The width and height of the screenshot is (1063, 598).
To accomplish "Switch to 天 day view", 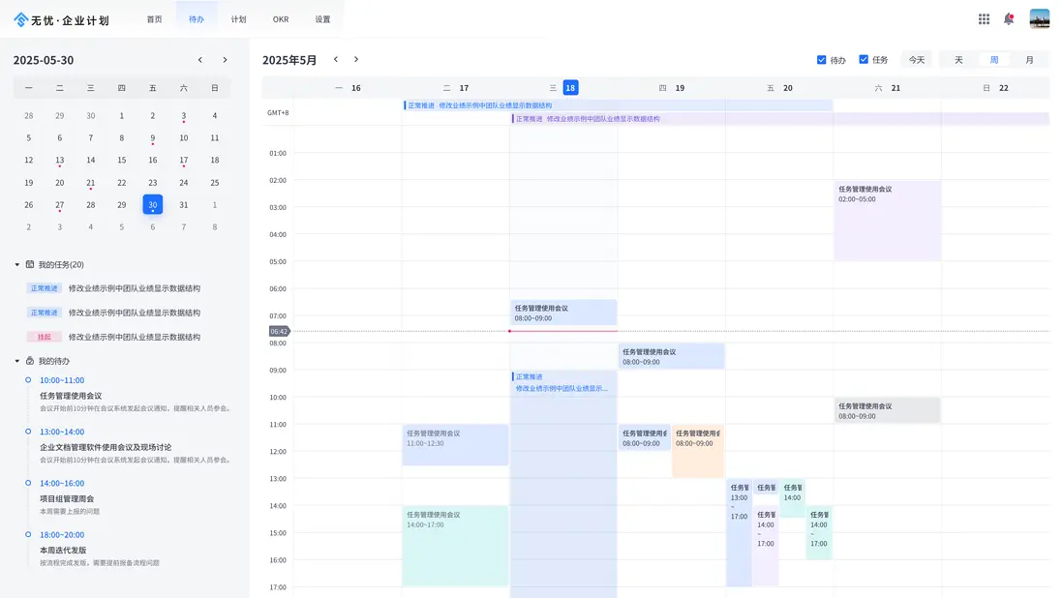I will tap(958, 60).
